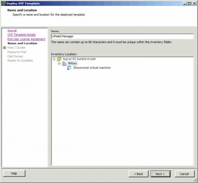Expand the Host / Cluster step
The width and height of the screenshot is (198, 183).
click(4, 48)
